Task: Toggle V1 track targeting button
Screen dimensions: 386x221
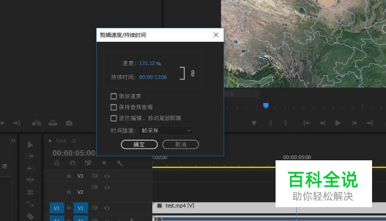Action: point(80,208)
